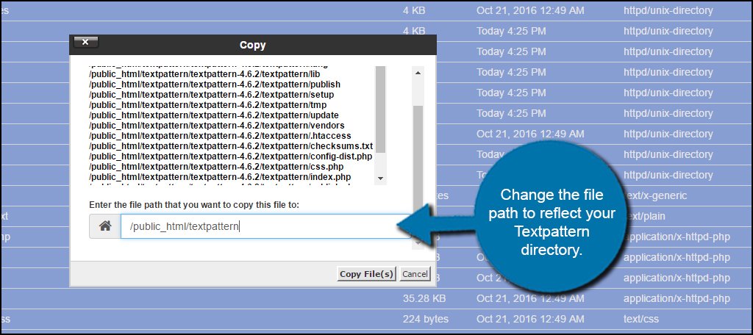Click the file list down scroll arrow

[x=380, y=179]
